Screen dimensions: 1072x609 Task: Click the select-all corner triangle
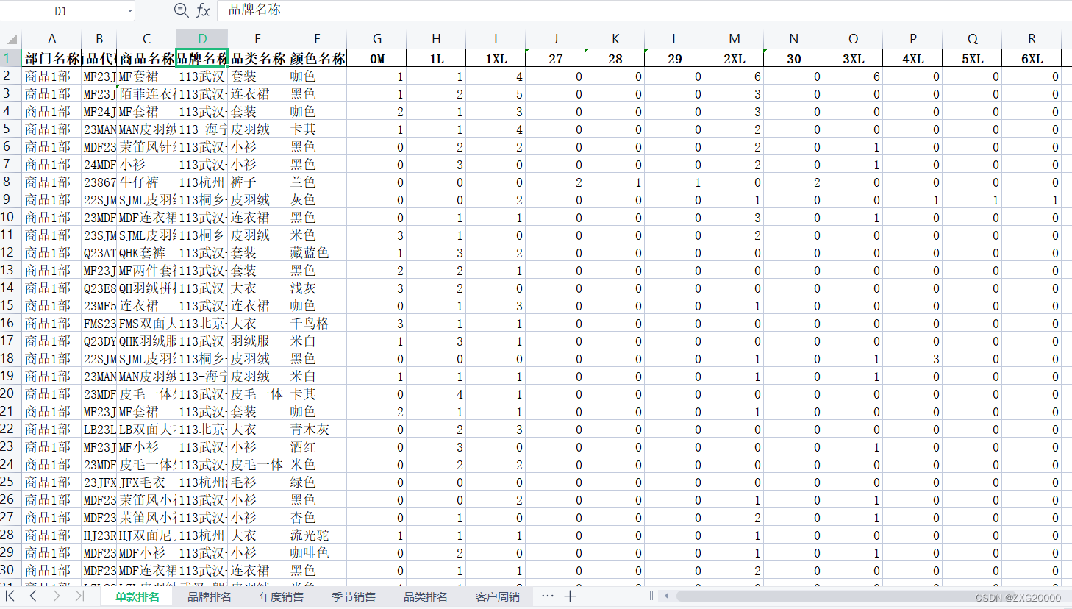click(x=12, y=39)
